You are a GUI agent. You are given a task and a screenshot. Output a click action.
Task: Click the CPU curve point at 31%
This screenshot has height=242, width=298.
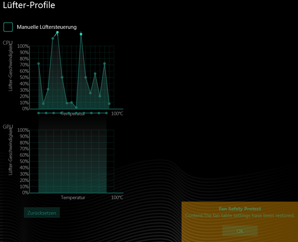[x=48, y=89]
